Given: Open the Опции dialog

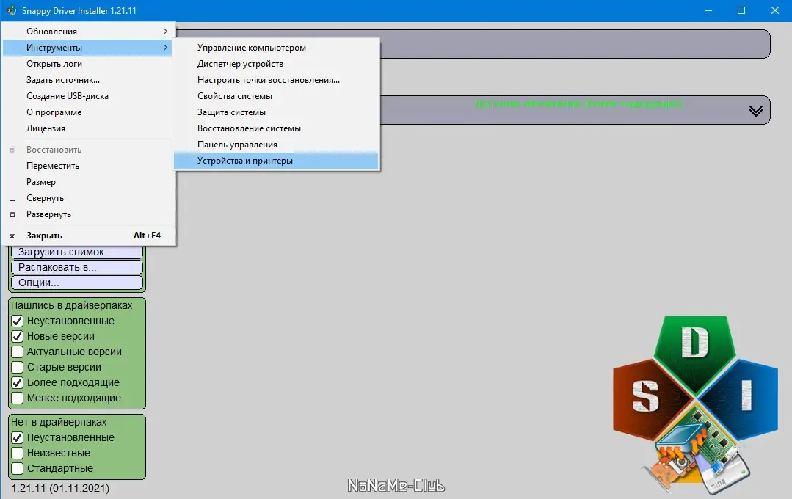Looking at the screenshot, I should tap(76, 283).
